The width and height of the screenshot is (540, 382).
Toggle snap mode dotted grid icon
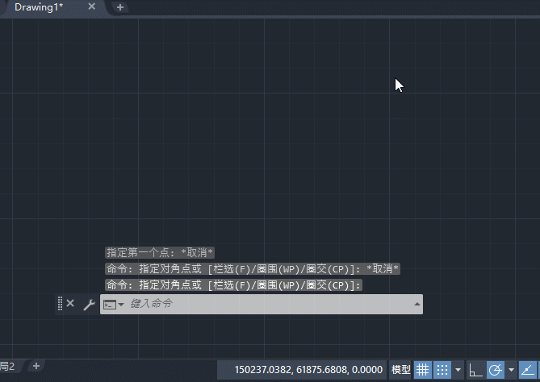(x=442, y=370)
